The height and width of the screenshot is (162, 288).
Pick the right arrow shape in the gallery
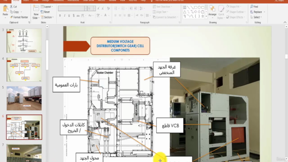click(195, 12)
